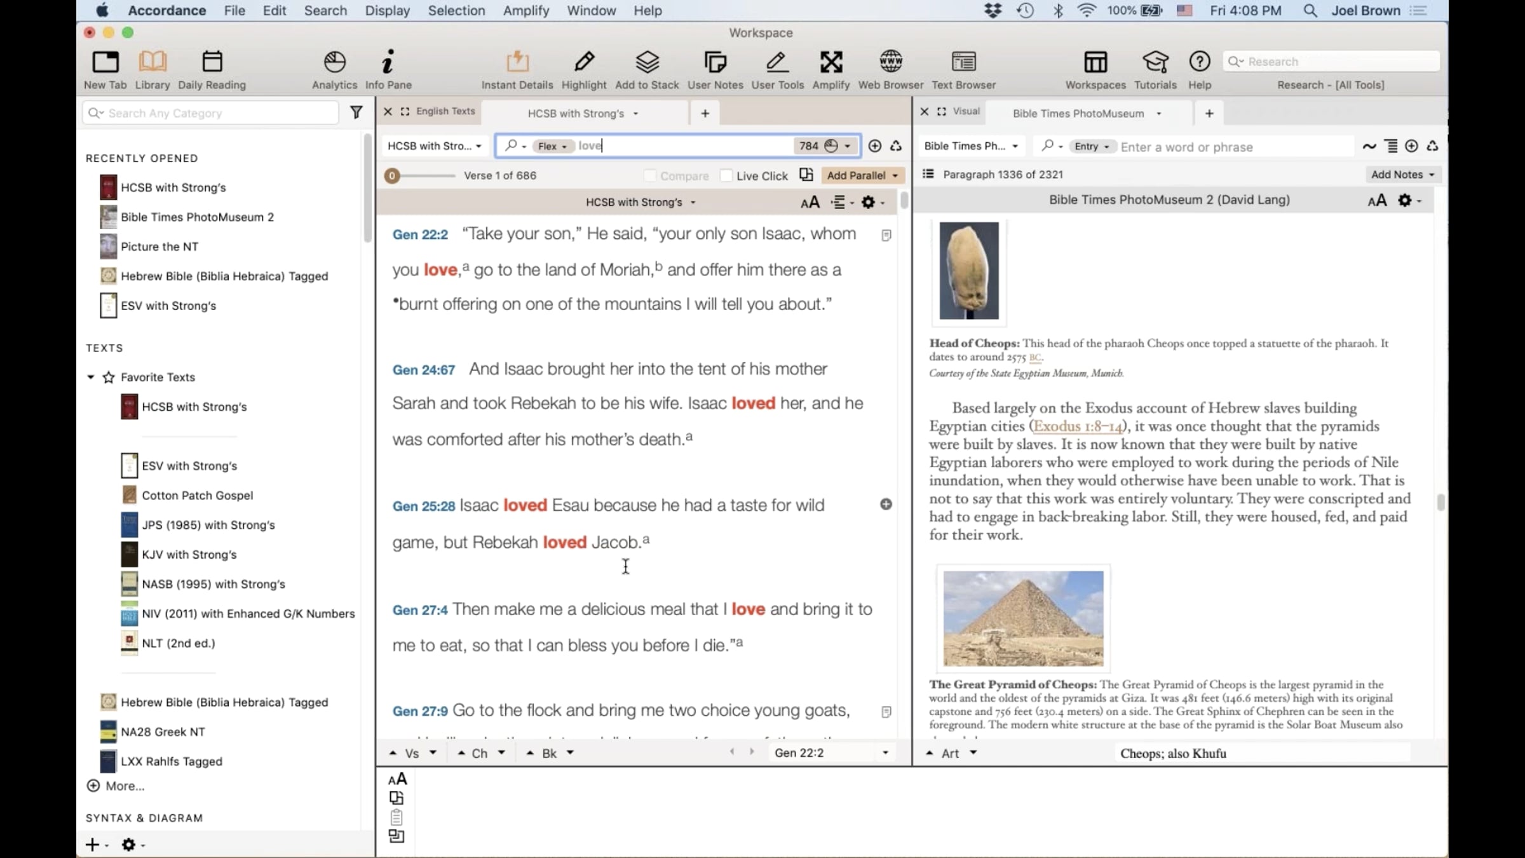The width and height of the screenshot is (1525, 858).
Task: Switch to the Bible Times PhotoMuseum tab
Action: click(1078, 113)
